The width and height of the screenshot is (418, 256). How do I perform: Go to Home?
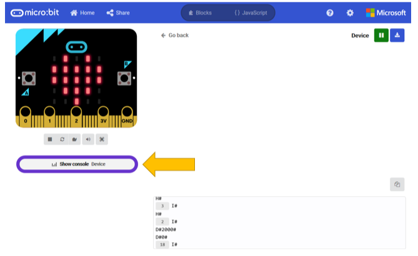click(x=82, y=12)
